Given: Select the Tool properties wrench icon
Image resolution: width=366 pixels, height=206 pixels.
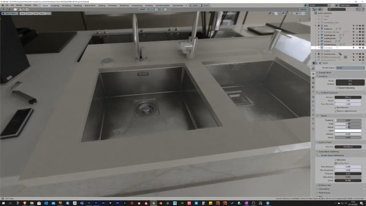Looking at the screenshot, I should click(x=313, y=68).
